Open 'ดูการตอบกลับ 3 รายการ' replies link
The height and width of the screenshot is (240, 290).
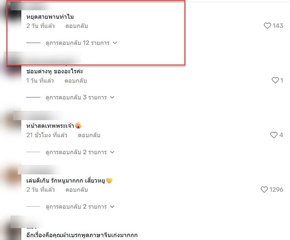76,97
